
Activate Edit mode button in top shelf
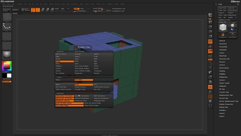[x=33, y=10]
